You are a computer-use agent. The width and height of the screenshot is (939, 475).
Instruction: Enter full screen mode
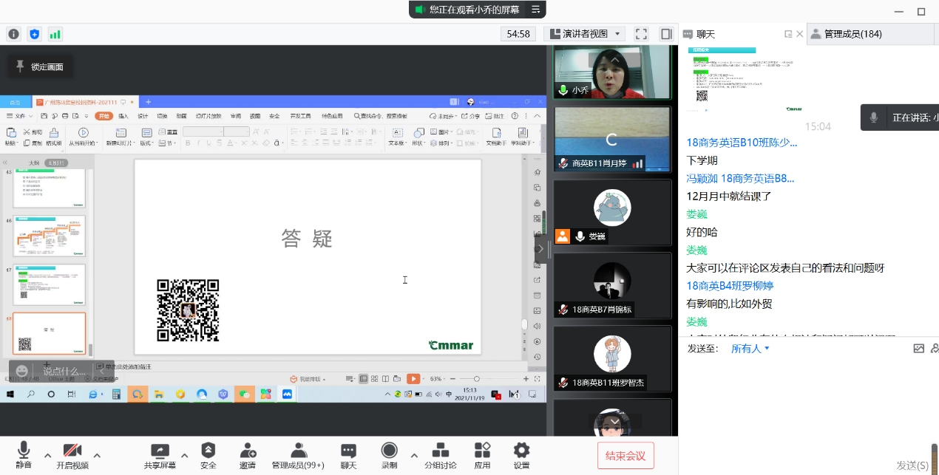tap(641, 34)
